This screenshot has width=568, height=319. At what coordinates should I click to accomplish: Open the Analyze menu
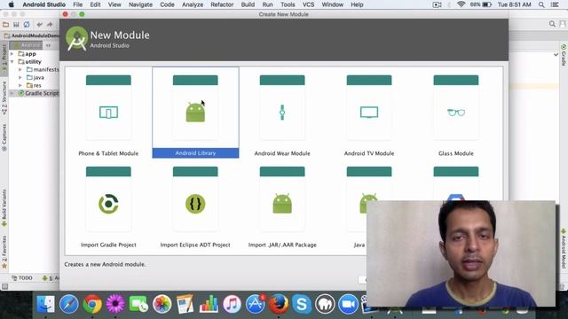(x=193, y=4)
